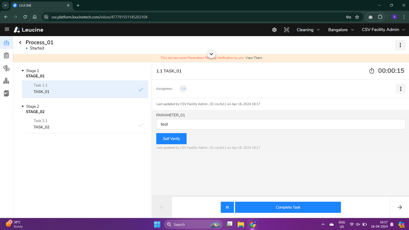
Task: Click the CA assignee avatar
Action: click(183, 89)
